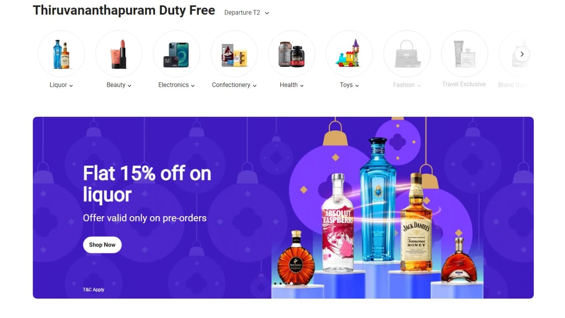This screenshot has width=565, height=318.
Task: Select the first banner carousel dot
Action: pos(275,283)
